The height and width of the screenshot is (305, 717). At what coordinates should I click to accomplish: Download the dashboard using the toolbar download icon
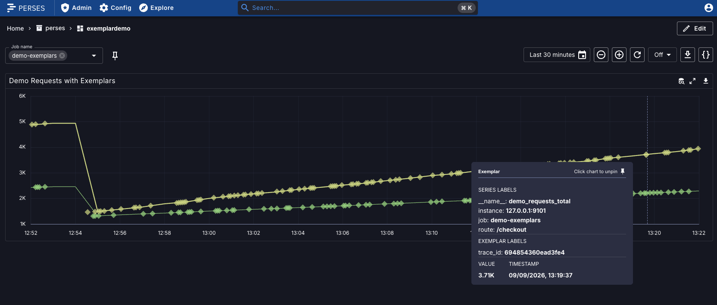688,55
